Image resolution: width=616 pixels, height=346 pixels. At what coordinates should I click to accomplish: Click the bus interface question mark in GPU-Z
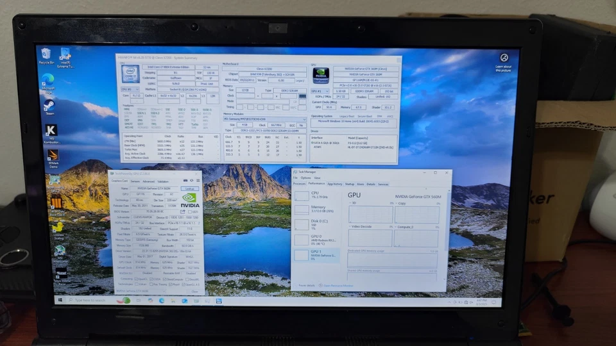(x=199, y=223)
